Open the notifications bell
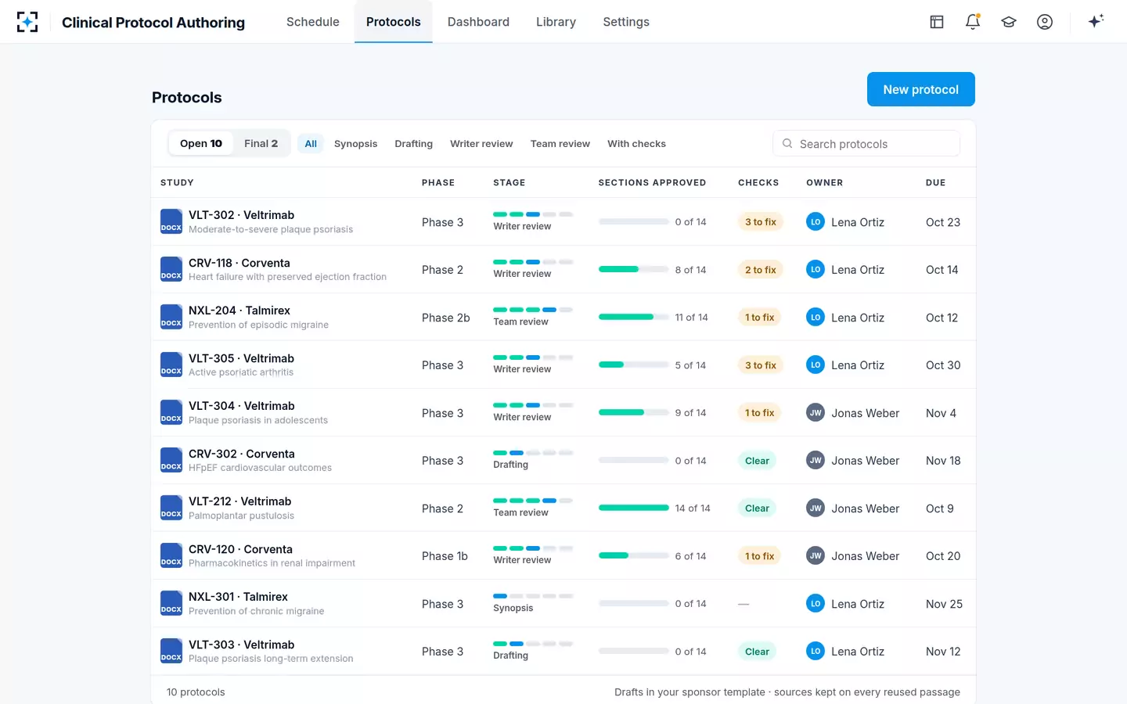 (x=973, y=22)
